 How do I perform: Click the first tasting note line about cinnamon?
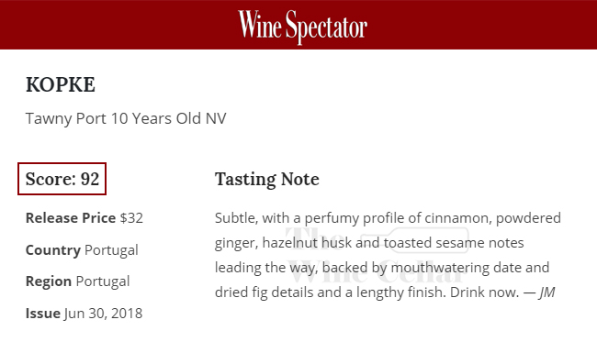click(388, 218)
